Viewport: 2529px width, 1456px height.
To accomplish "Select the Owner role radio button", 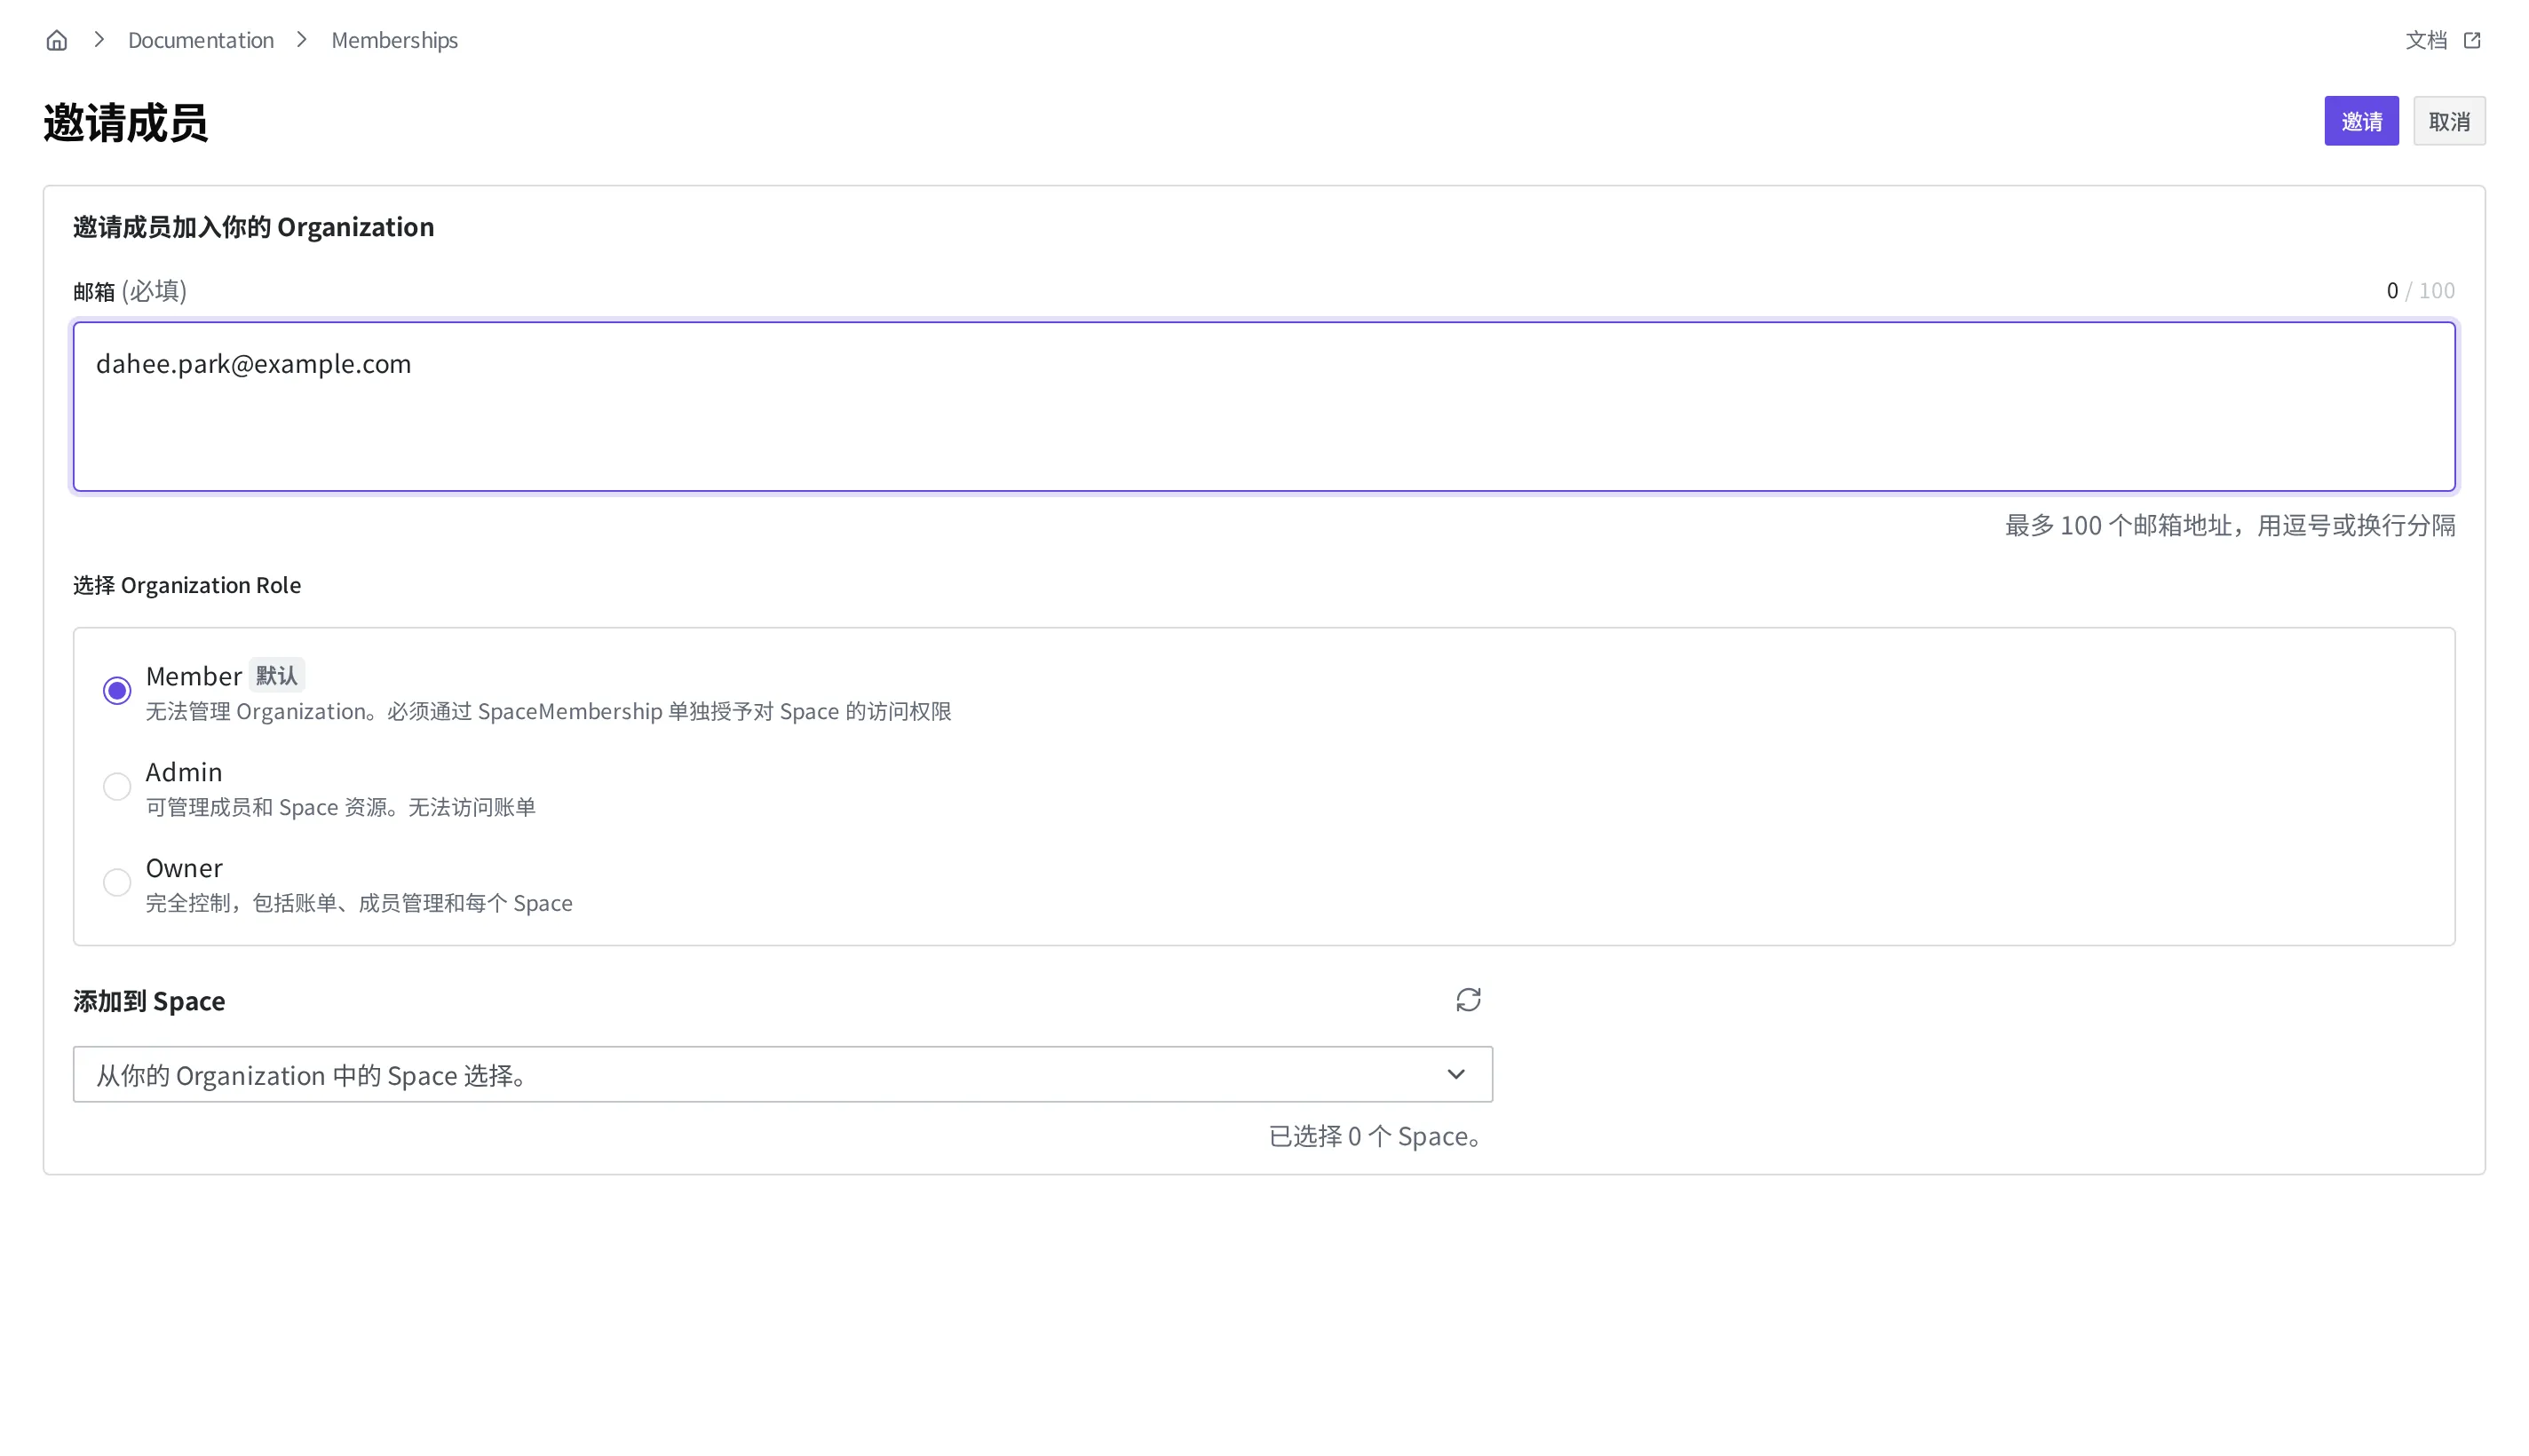I will (x=117, y=883).
